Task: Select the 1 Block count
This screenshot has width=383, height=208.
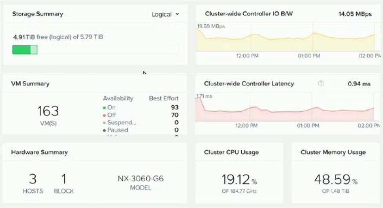Action: click(x=63, y=179)
